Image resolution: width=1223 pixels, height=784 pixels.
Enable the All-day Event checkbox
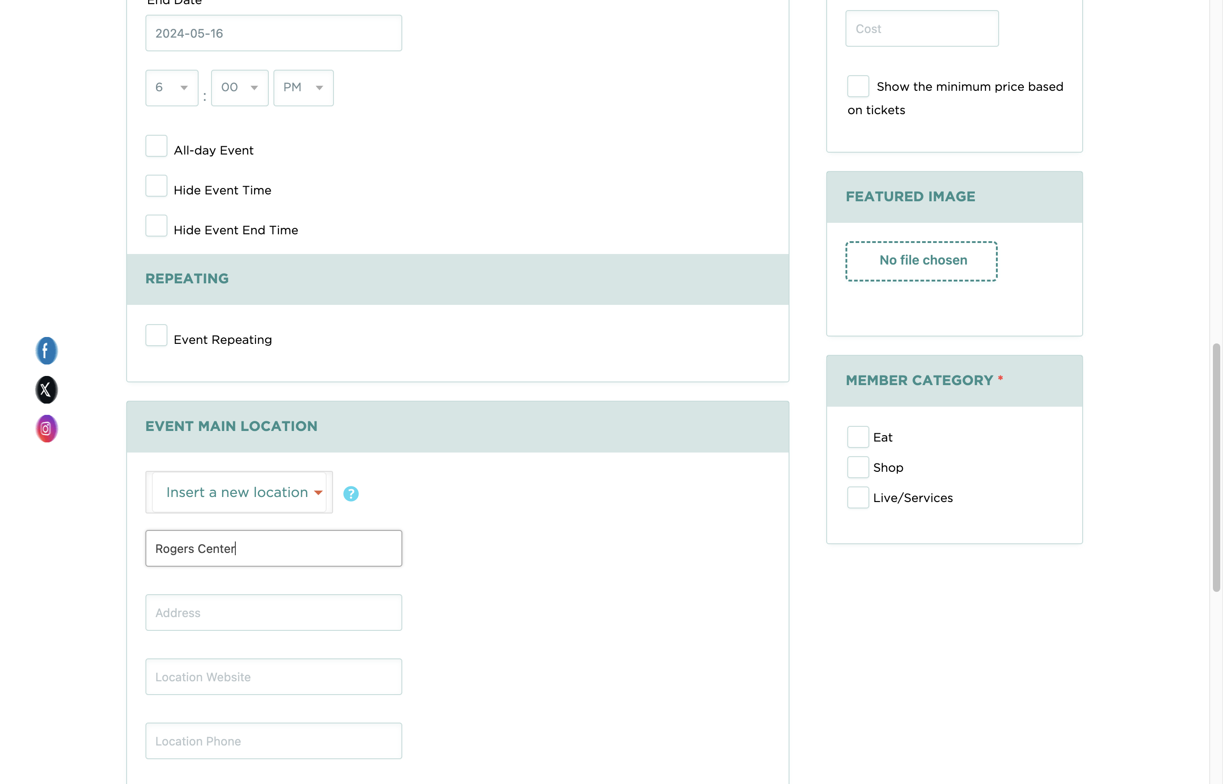(x=156, y=146)
